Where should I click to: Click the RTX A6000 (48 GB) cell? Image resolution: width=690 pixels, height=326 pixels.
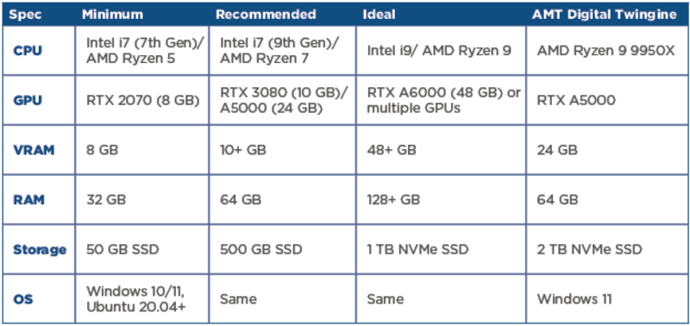[x=443, y=100]
